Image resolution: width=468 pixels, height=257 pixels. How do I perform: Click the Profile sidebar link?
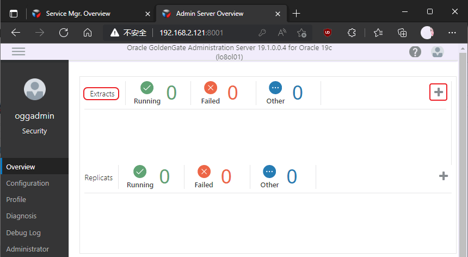tap(16, 200)
